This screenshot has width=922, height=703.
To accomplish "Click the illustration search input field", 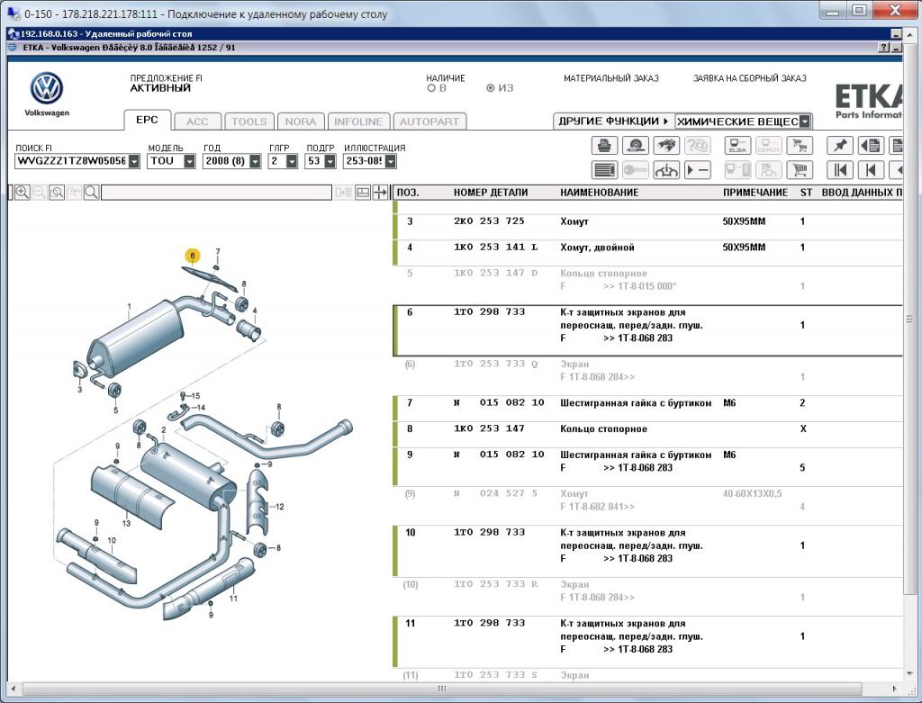I will coord(216,193).
